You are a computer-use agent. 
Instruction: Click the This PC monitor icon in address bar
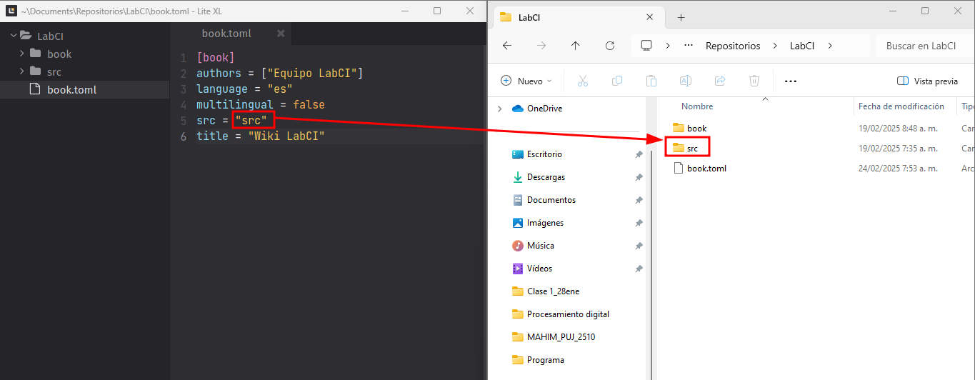click(646, 46)
